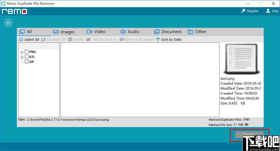Image resolution: width=280 pixels, height=151 pixels.
Task: Click the Images tab picture icon
Action: (56, 32)
